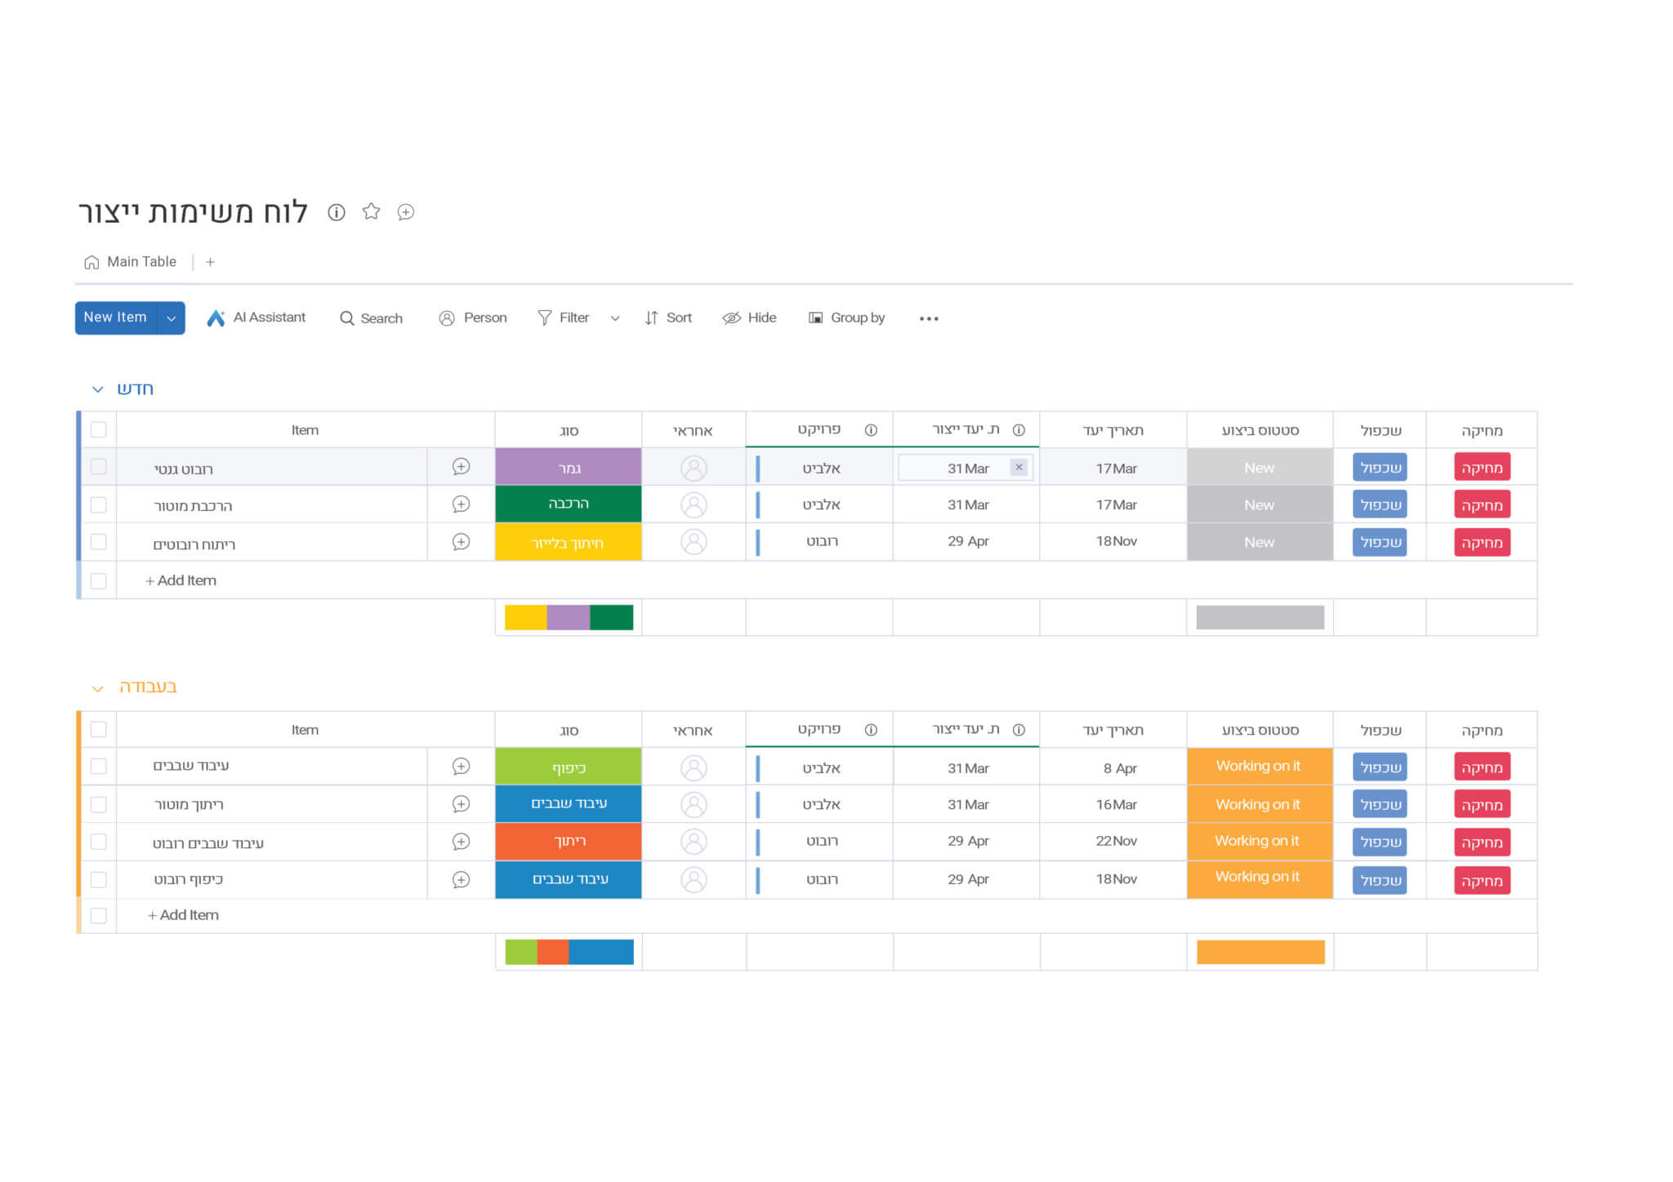Image resolution: width=1673 pixels, height=1182 pixels.
Task: Open updates for ריתוח רובוטים row
Action: 462,542
